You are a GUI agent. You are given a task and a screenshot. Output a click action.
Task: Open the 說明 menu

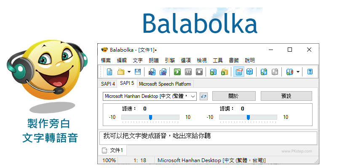[x=250, y=60]
